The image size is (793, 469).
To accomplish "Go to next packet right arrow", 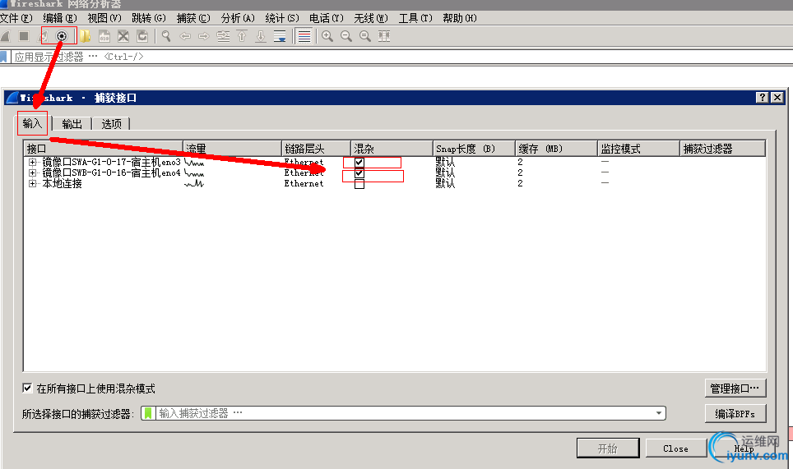I will point(204,36).
